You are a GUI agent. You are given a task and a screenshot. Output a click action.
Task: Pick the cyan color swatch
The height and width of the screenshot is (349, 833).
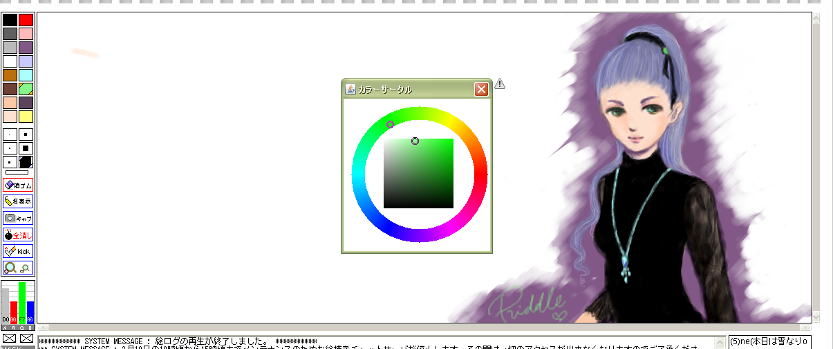[x=26, y=75]
